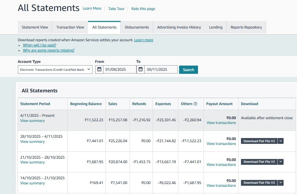Open 'Why are some reports missing?' link
Screen dimensions: 297x194
click(x=49, y=50)
